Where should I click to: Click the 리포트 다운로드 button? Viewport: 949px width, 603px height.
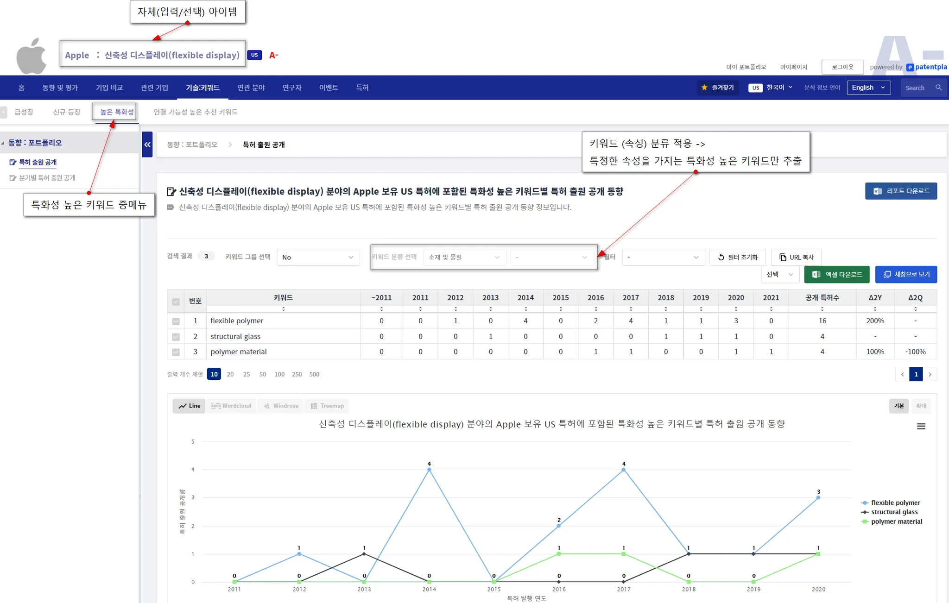click(x=900, y=191)
